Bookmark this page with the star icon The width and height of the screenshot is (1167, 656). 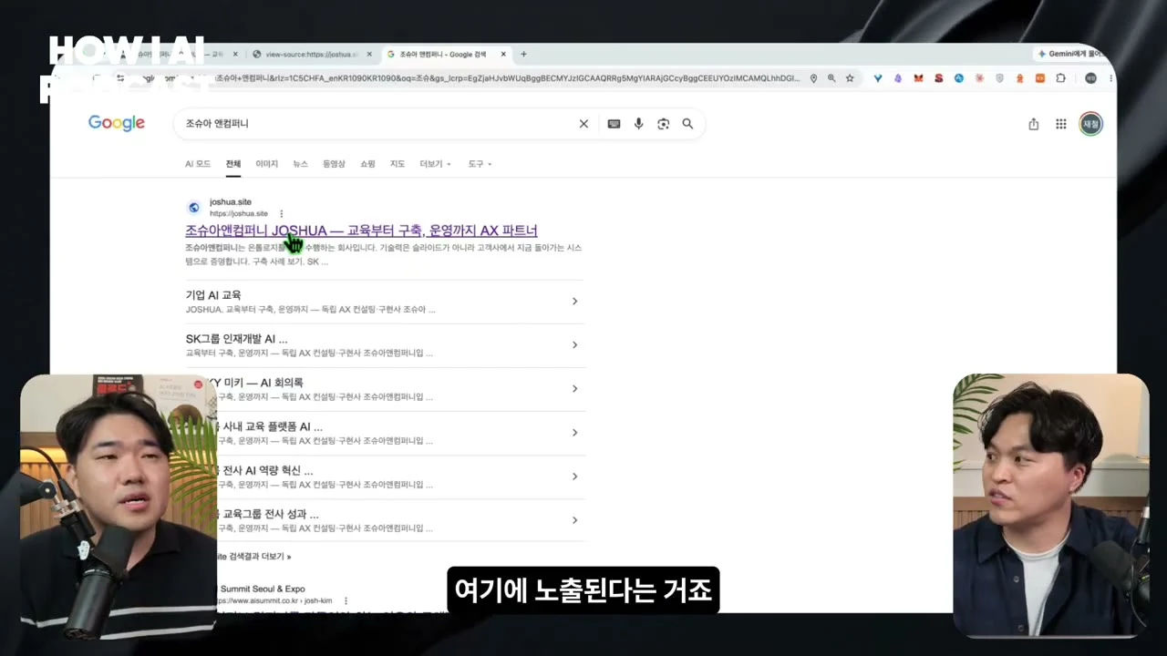point(850,78)
